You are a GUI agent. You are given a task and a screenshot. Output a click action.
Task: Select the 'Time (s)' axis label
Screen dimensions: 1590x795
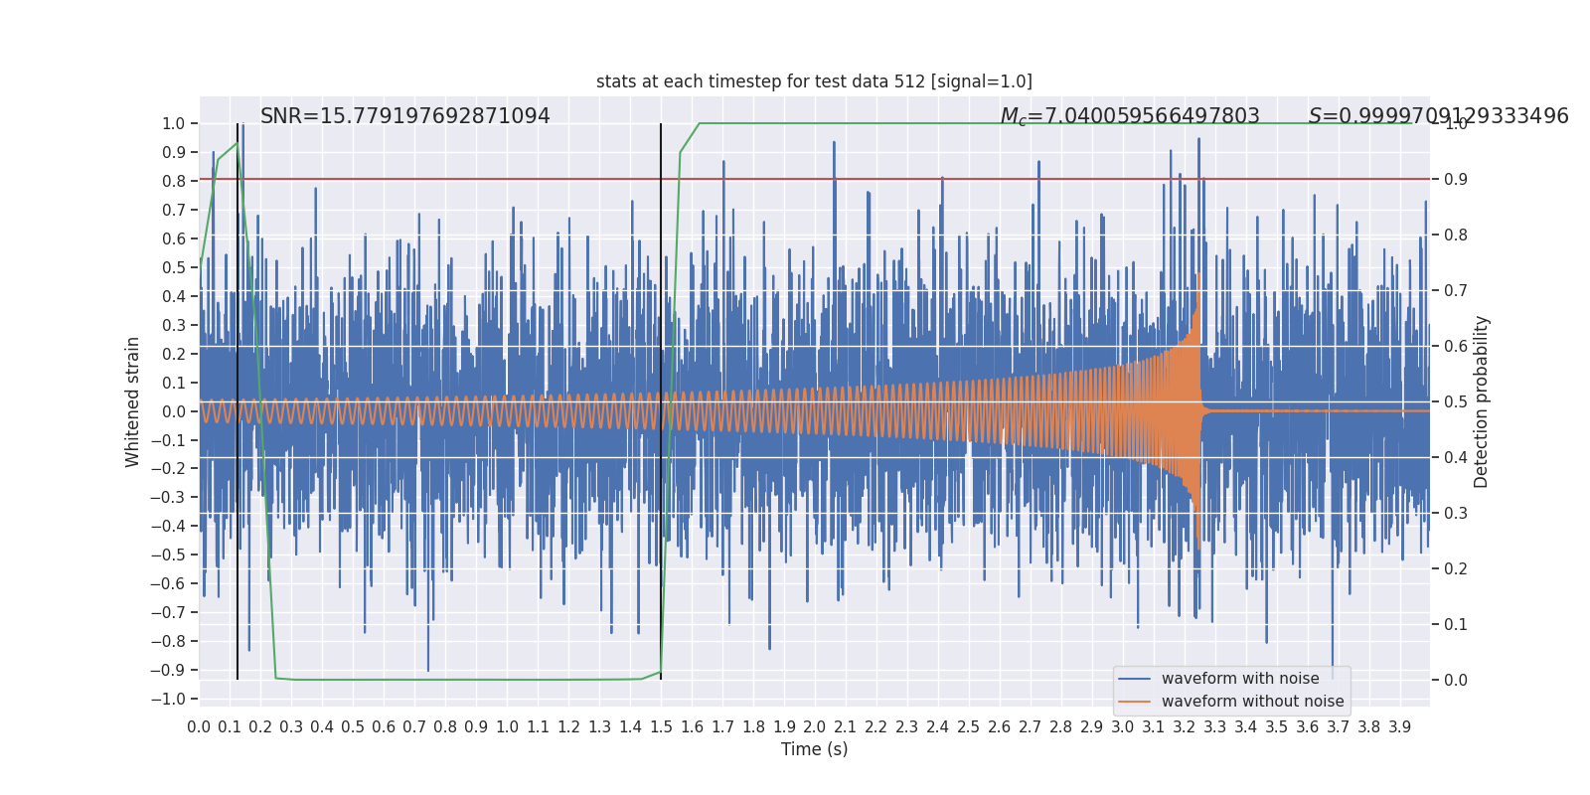pyautogui.click(x=815, y=749)
